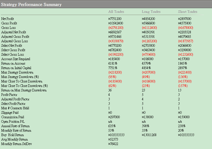The width and height of the screenshot is (212, 149).
Task: Select the Short Trades column header
Action: coord(187,12)
